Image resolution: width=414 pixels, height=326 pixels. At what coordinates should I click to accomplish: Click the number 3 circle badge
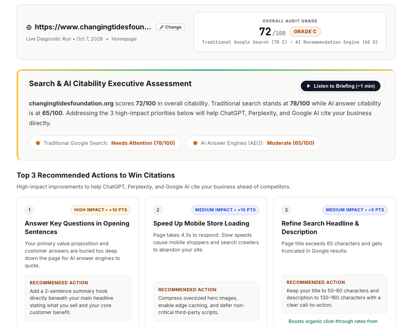[286, 210]
